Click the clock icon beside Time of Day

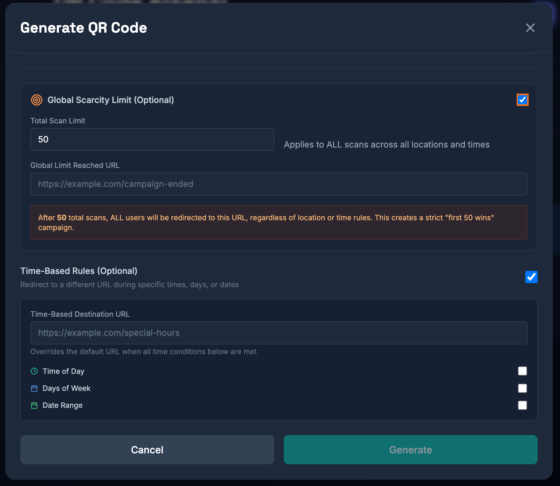34,371
